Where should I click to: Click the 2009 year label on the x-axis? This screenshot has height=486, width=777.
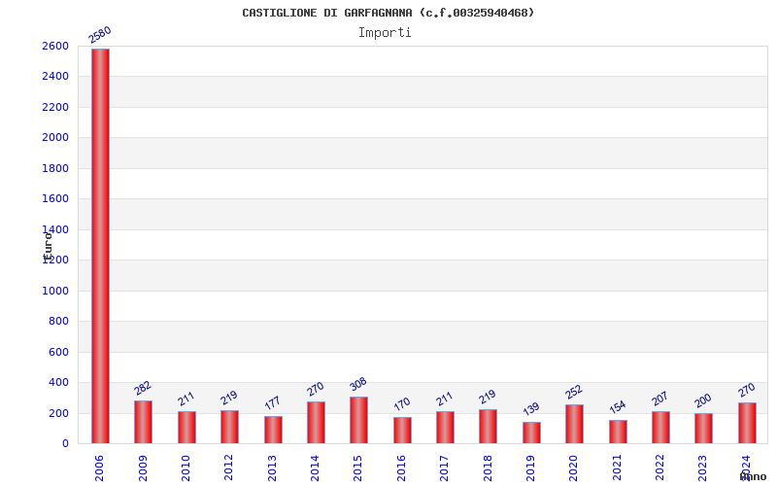click(x=143, y=469)
